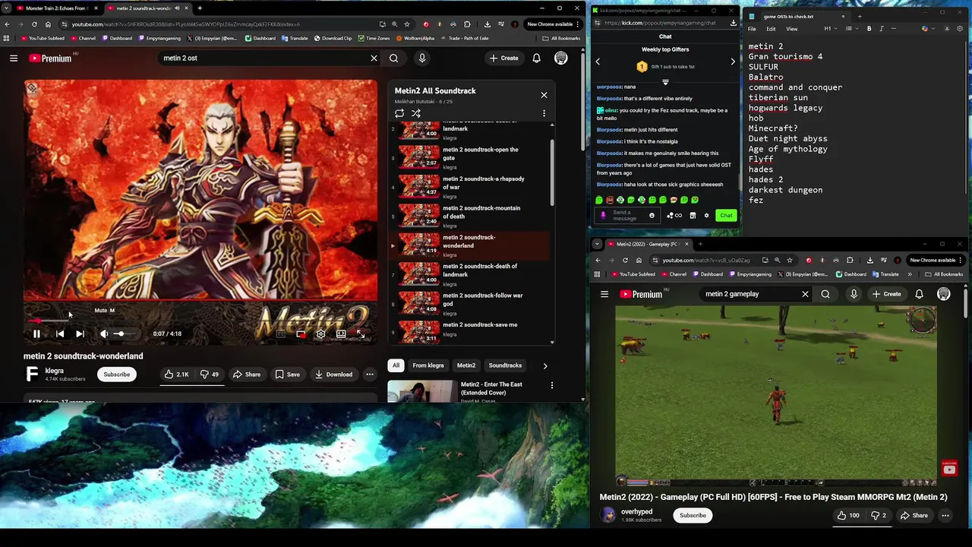Open the View menu in Notepad

[x=791, y=29]
